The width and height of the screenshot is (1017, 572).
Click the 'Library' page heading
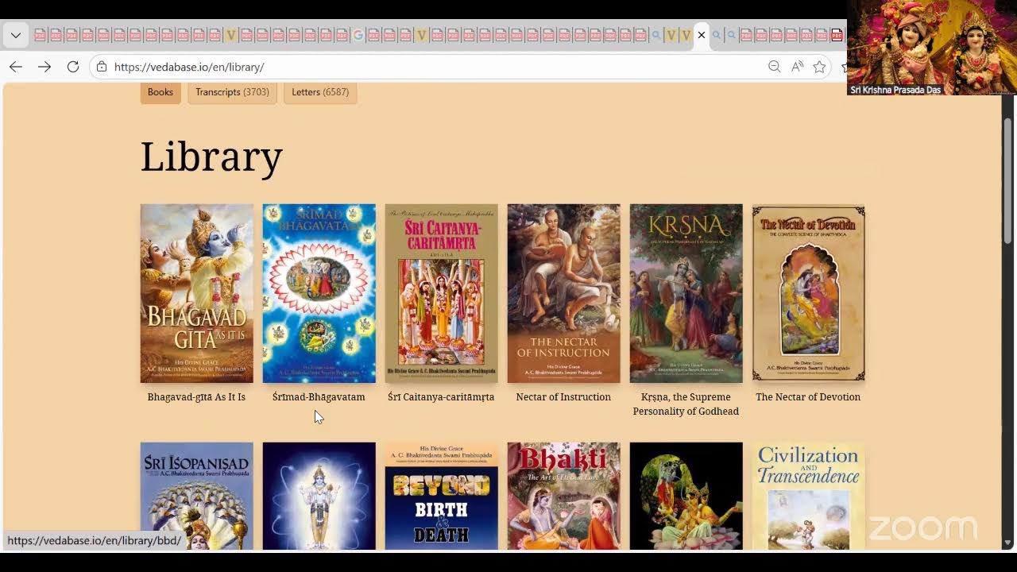pyautogui.click(x=211, y=157)
